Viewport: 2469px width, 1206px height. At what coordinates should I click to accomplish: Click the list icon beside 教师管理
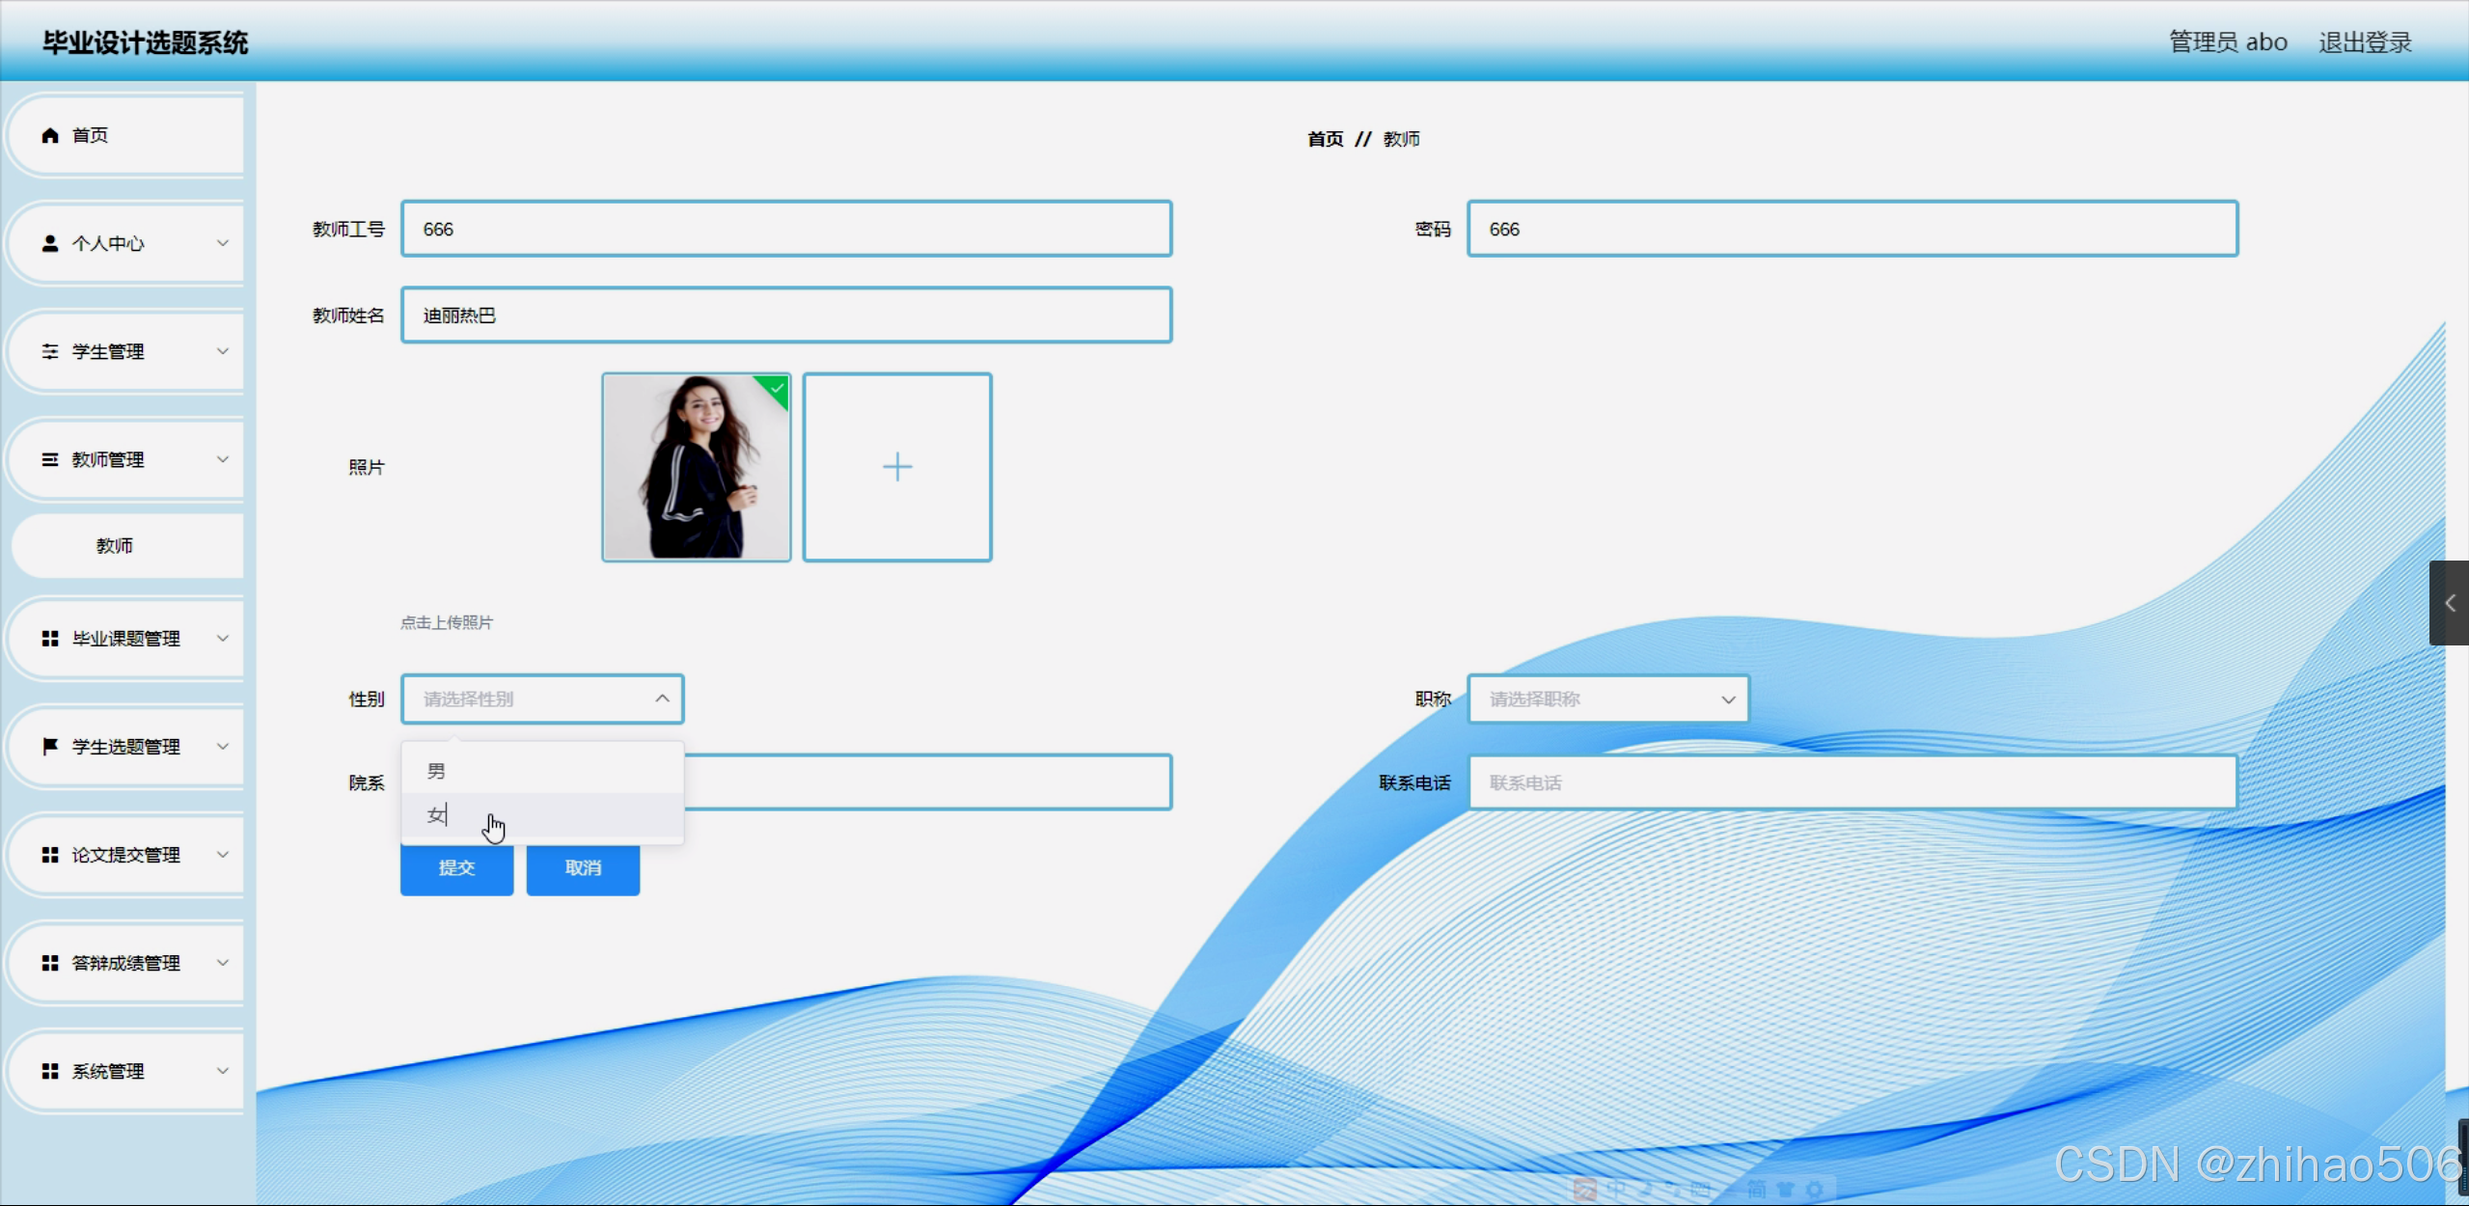coord(50,459)
